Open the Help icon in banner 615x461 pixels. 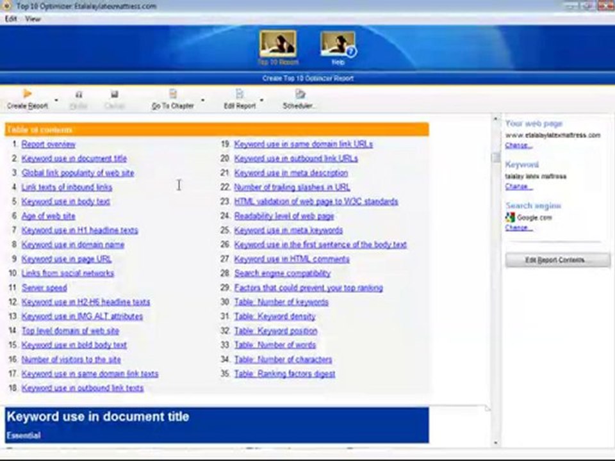(x=338, y=44)
